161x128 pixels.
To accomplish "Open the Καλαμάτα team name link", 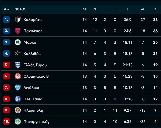I will click(33, 20).
